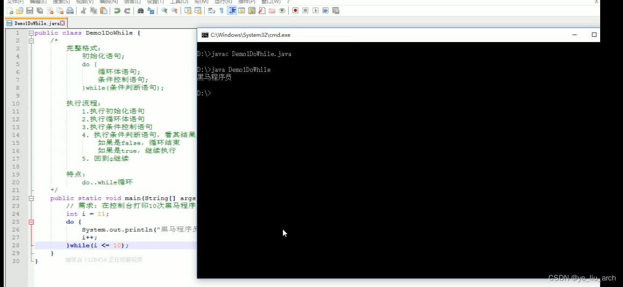623x287 pixels.
Task: Click the 'do..while循环' comment line
Action: pos(108,182)
